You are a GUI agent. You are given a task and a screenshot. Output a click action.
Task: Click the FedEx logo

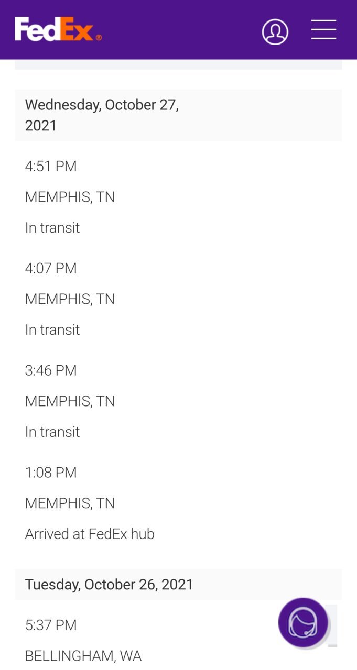(58, 29)
